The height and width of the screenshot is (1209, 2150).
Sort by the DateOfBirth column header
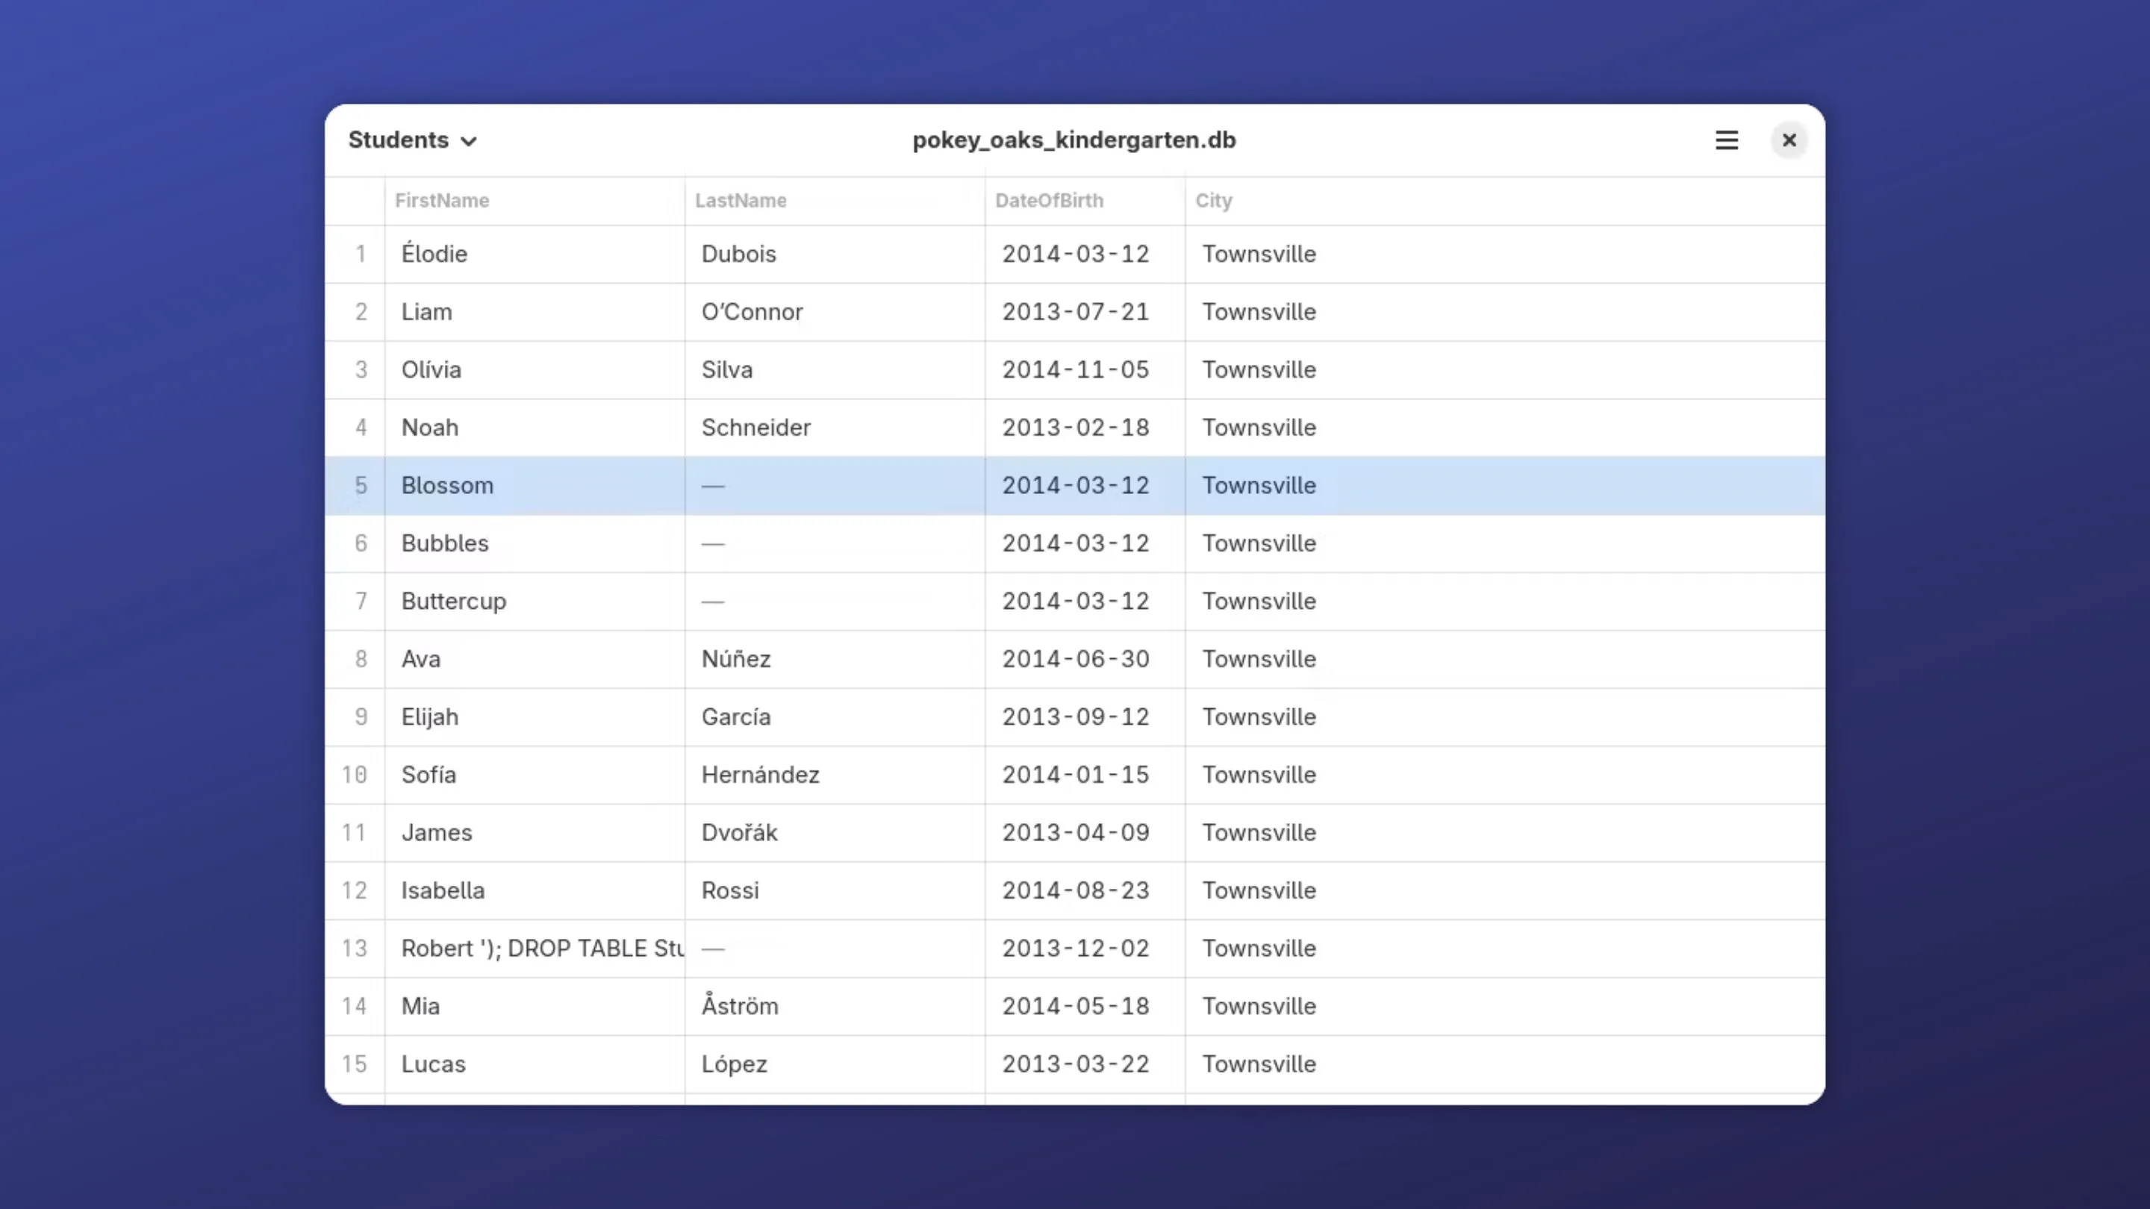coord(1049,200)
